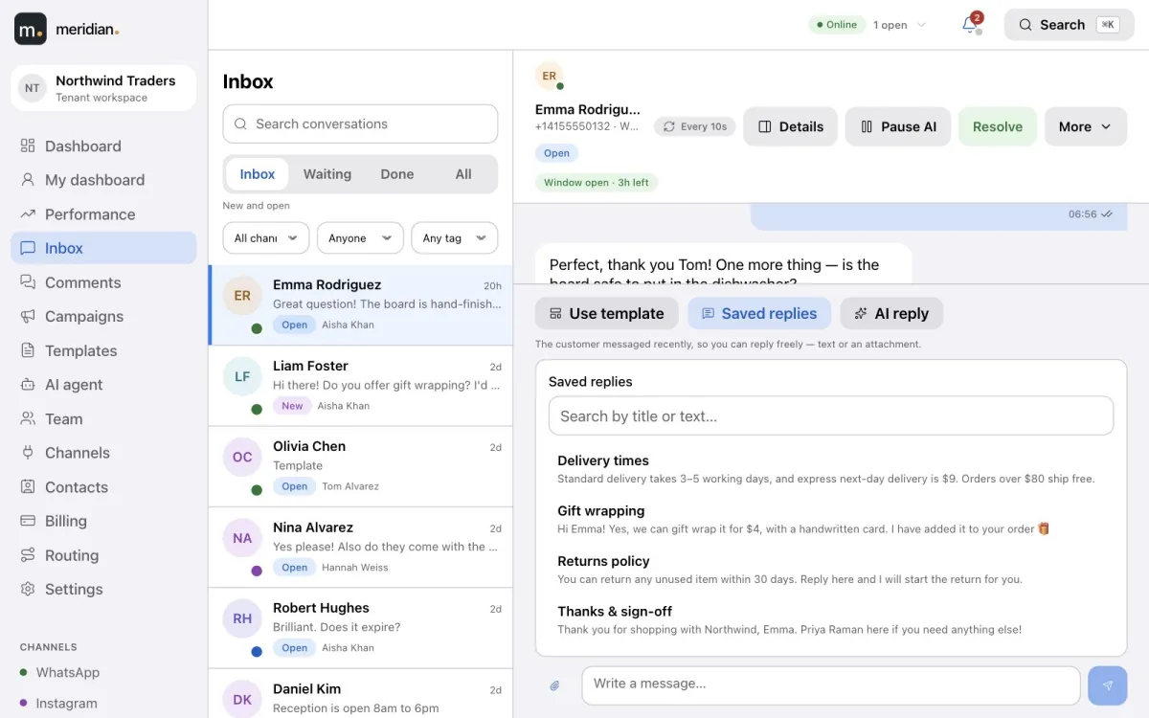Click Emma Rodriguez's ER avatar in the conversation header
The image size is (1149, 718).
tap(549, 77)
